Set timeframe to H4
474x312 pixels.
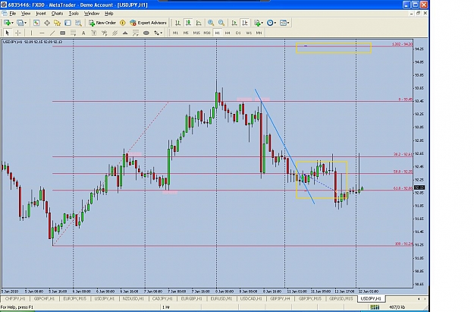tap(228, 33)
